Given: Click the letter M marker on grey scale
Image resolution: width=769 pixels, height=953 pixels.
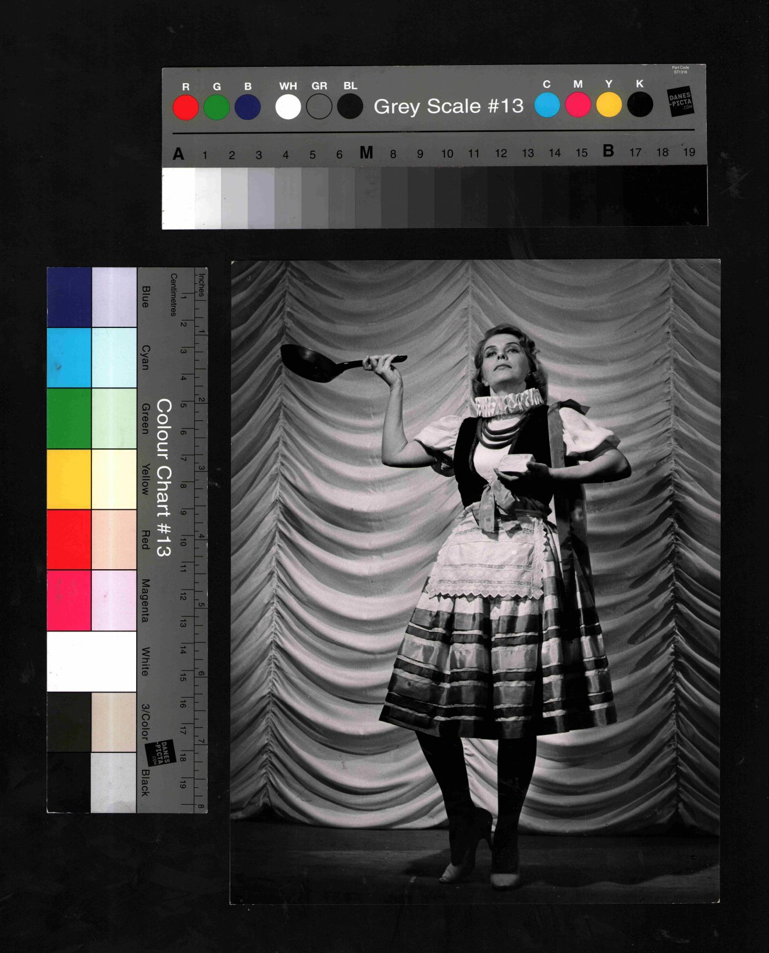Looking at the screenshot, I should [366, 153].
